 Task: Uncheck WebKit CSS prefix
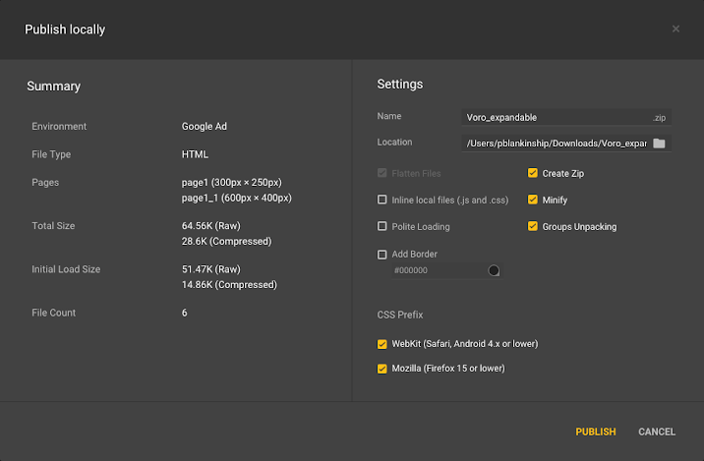click(382, 344)
